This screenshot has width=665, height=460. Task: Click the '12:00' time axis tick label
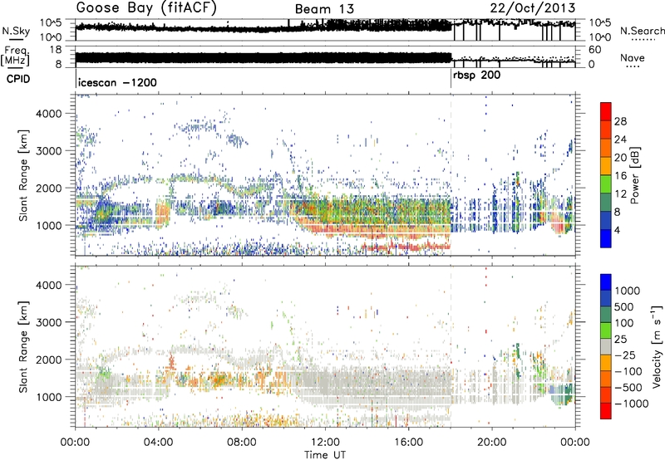[325, 443]
